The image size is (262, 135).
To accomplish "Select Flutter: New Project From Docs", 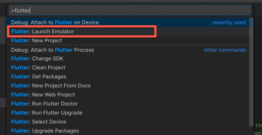I will [51, 86].
